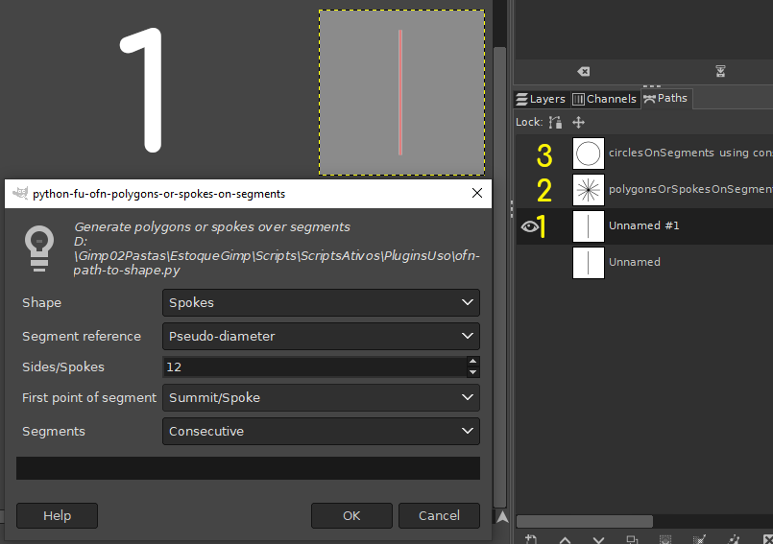Decrease Sides/Spokes with the down arrow
The image size is (773, 544).
tap(472, 372)
